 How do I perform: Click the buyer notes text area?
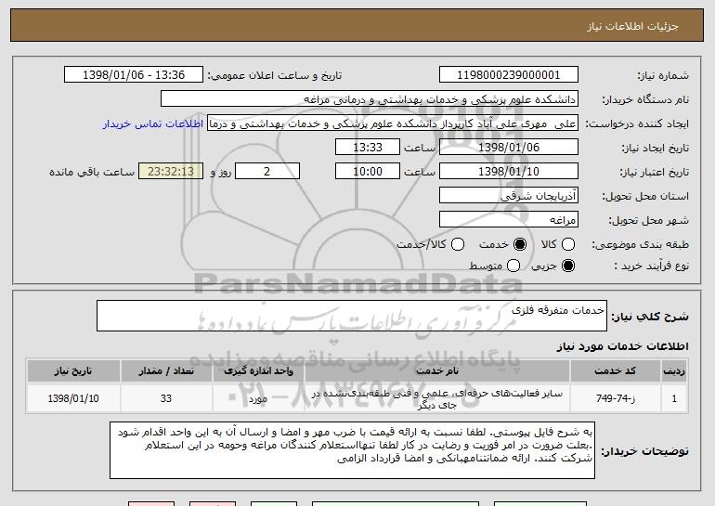coord(352,450)
